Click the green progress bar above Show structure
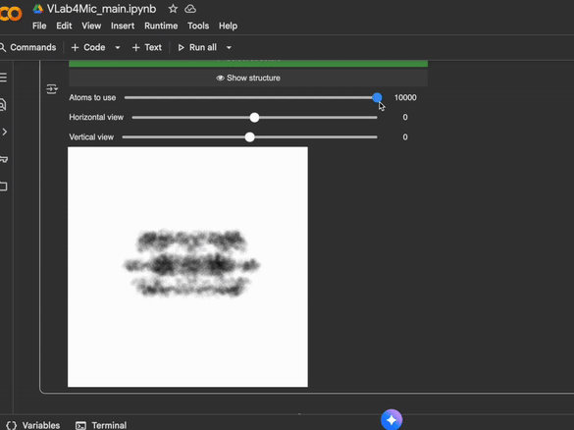 point(248,64)
